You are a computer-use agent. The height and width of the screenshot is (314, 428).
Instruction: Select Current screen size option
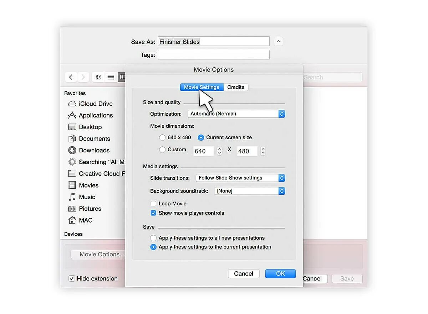pos(225,137)
